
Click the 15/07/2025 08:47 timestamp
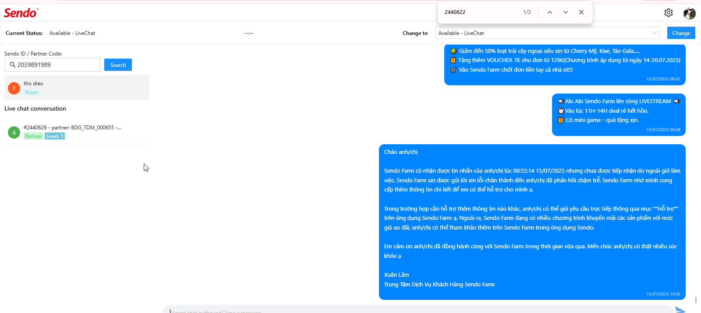point(663,79)
